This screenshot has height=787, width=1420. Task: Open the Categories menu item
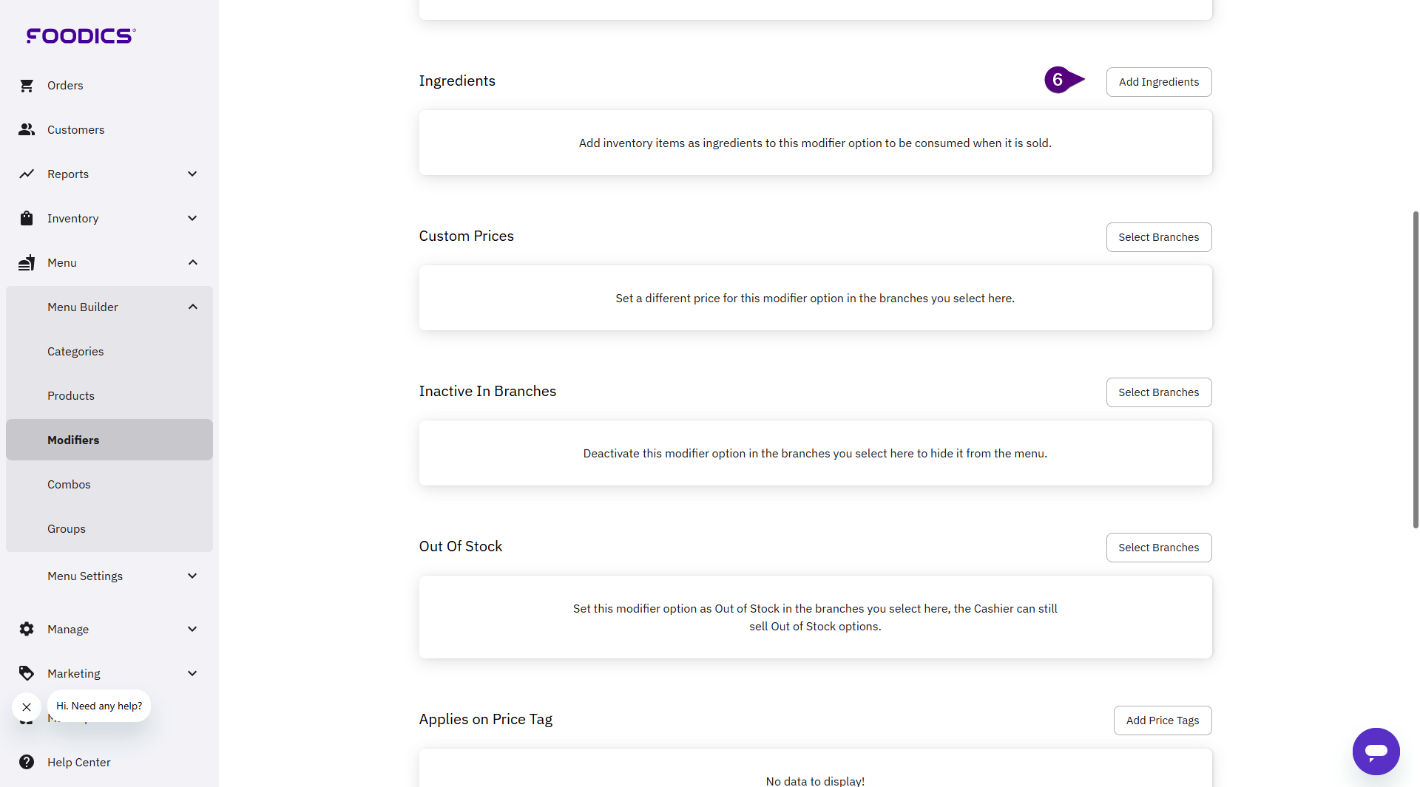tap(75, 352)
